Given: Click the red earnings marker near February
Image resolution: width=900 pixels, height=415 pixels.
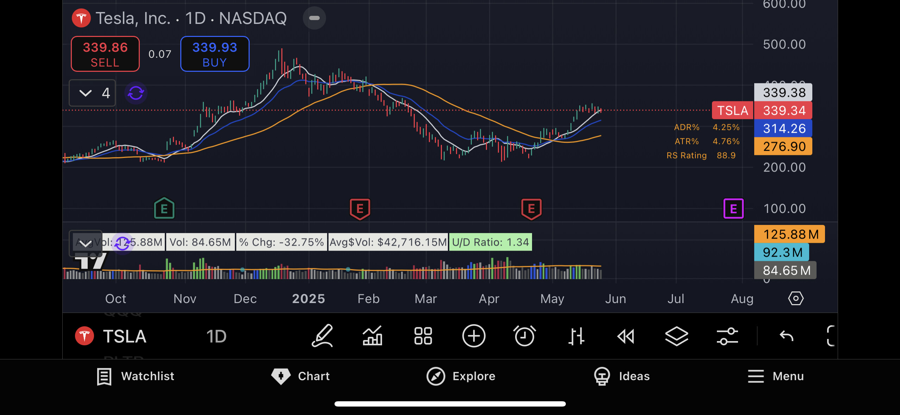Looking at the screenshot, I should (360, 209).
